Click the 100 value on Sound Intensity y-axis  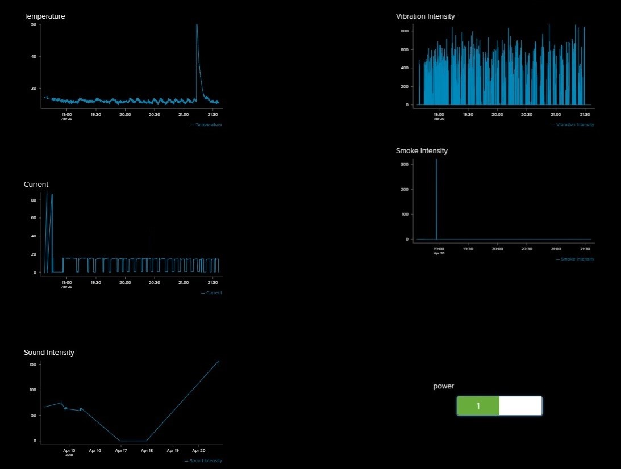32,390
